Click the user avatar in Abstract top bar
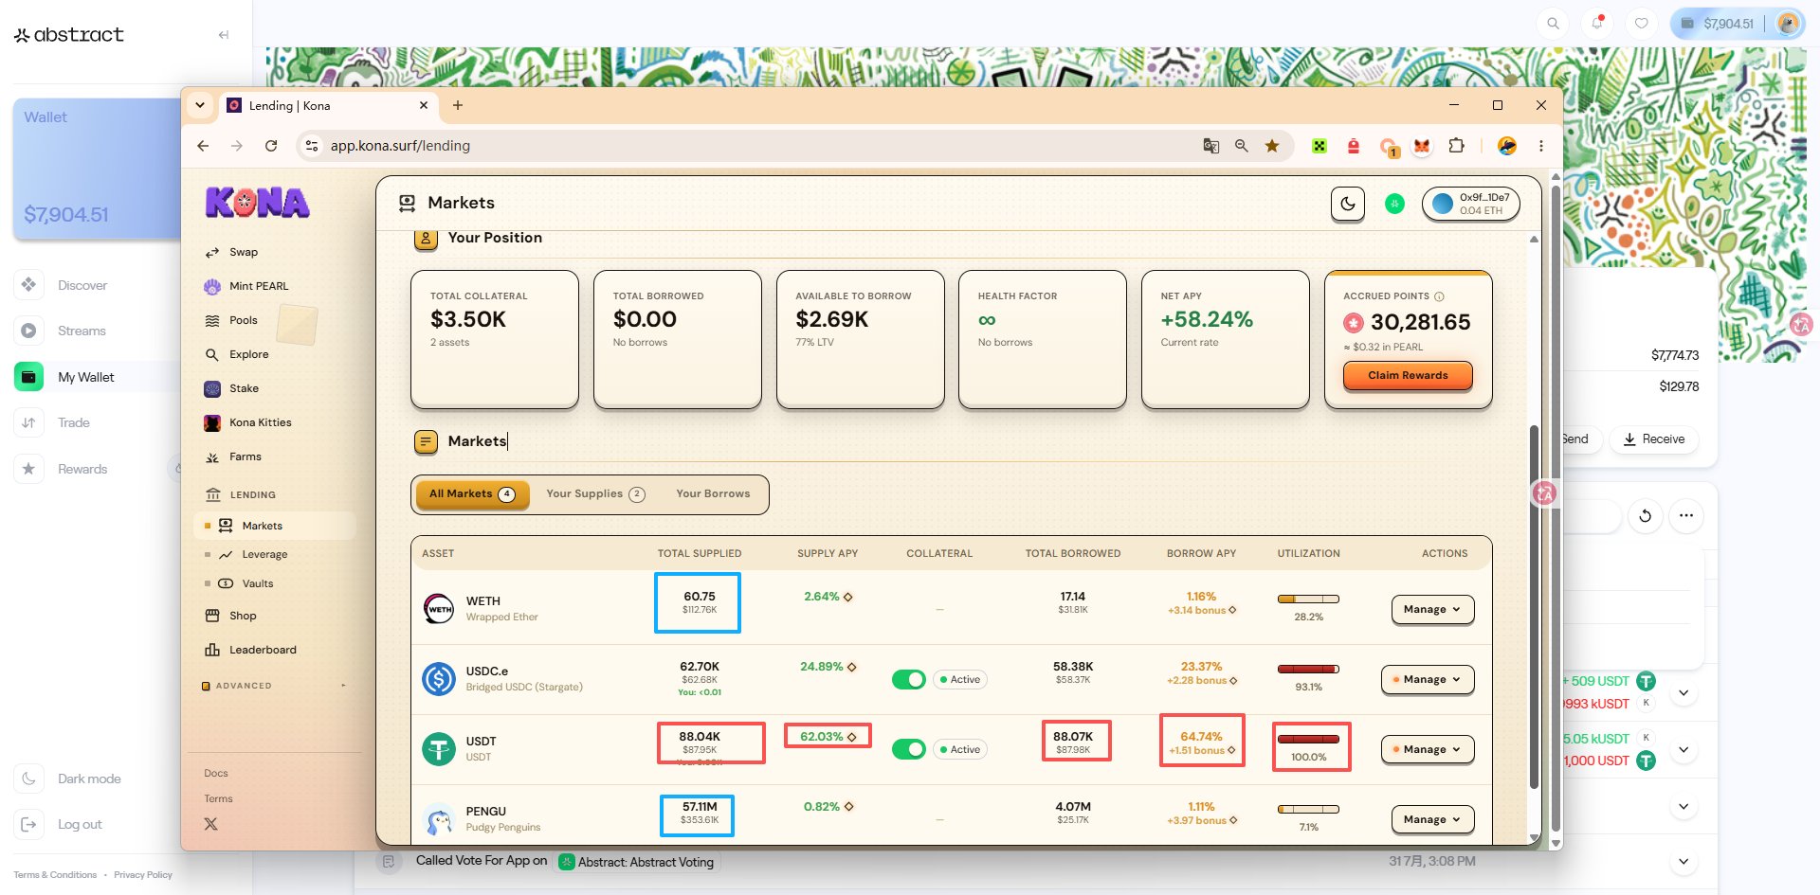The image size is (1820, 895). coord(1788,24)
